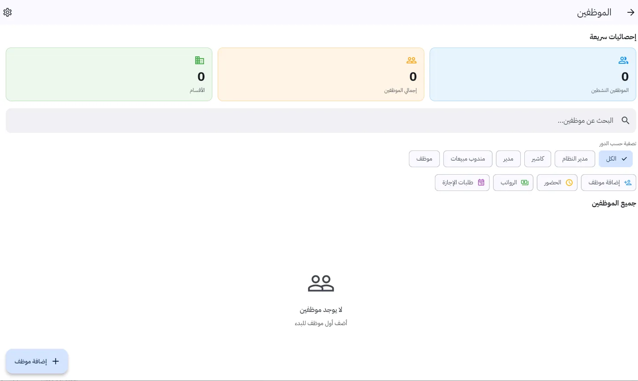The image size is (638, 381).
Task: Open the الموظفين النشطين stats card
Action: click(x=533, y=74)
